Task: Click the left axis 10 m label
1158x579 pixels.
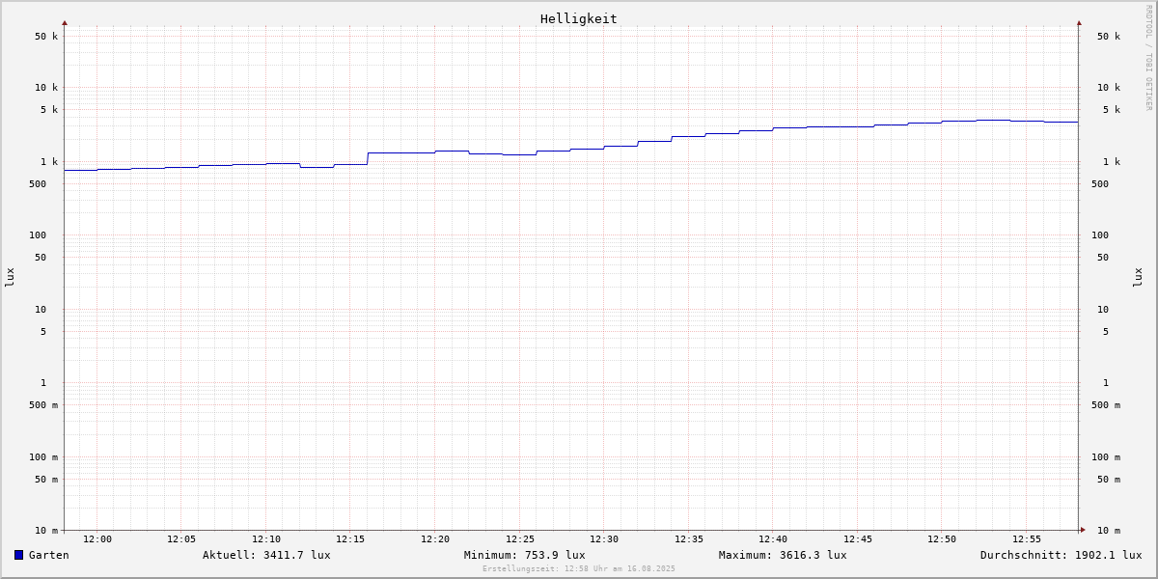Action: click(x=46, y=531)
